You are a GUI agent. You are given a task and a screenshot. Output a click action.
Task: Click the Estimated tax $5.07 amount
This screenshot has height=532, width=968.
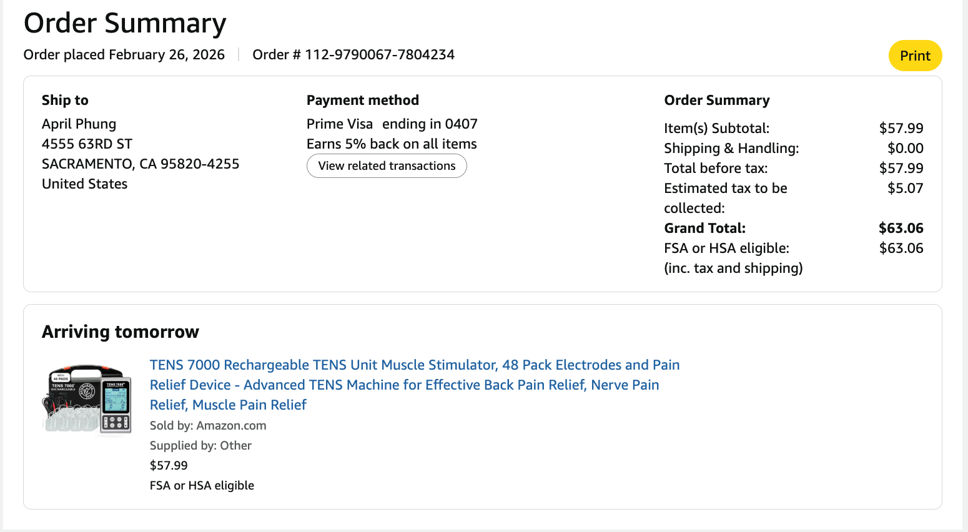click(905, 189)
